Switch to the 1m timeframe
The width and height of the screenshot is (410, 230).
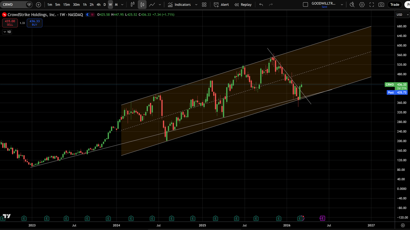(x=50, y=4)
